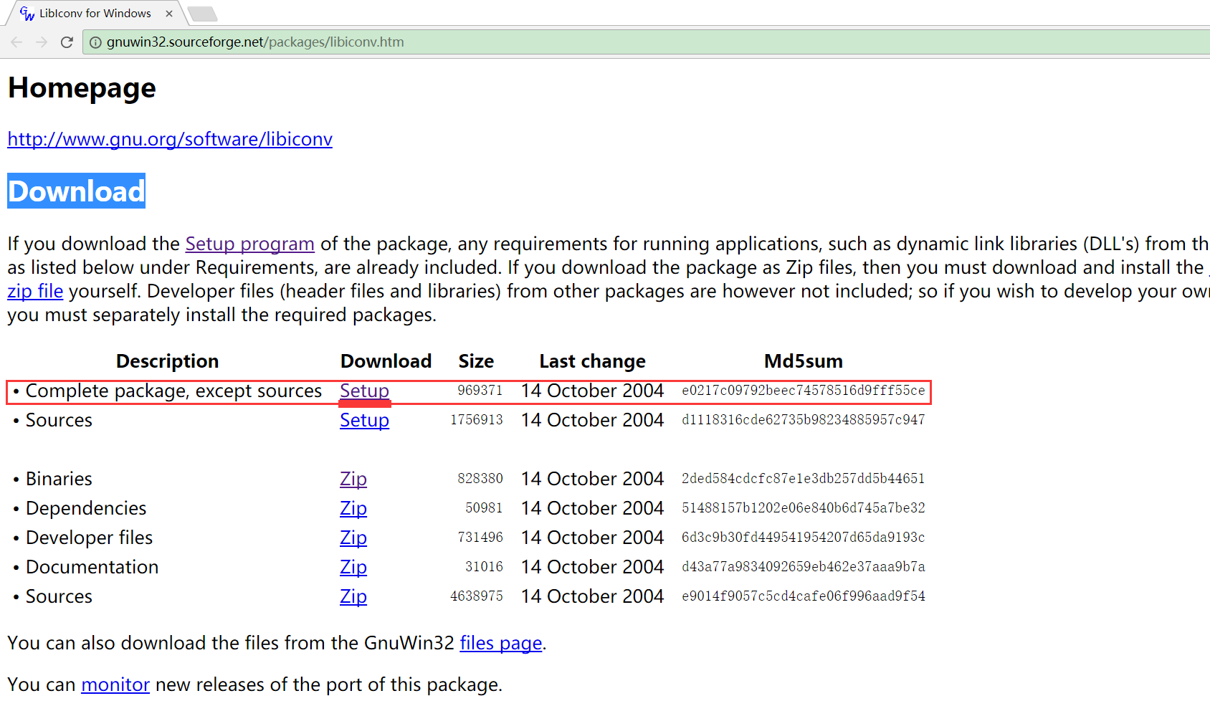Click the Download column header
The height and width of the screenshot is (706, 1210).
(x=386, y=361)
